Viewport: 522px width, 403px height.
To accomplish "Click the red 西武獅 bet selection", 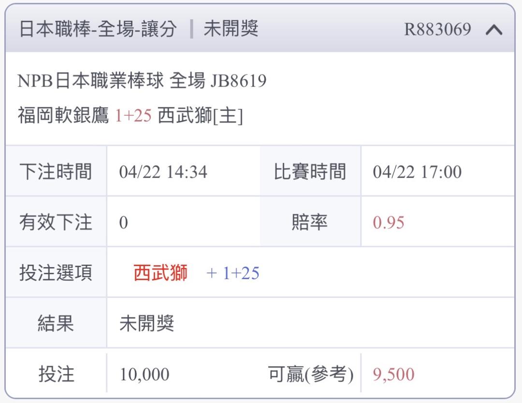I will click(160, 273).
